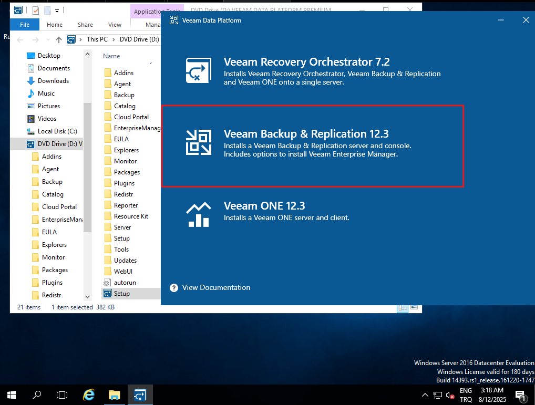Select Cloud Portal folder in navigation tree
The image size is (535, 405).
pyautogui.click(x=59, y=207)
